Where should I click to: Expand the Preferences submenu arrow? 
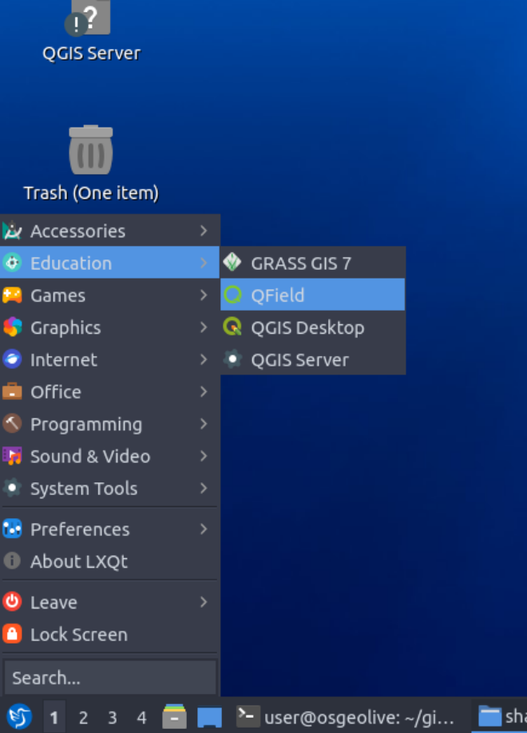pyautogui.click(x=204, y=529)
